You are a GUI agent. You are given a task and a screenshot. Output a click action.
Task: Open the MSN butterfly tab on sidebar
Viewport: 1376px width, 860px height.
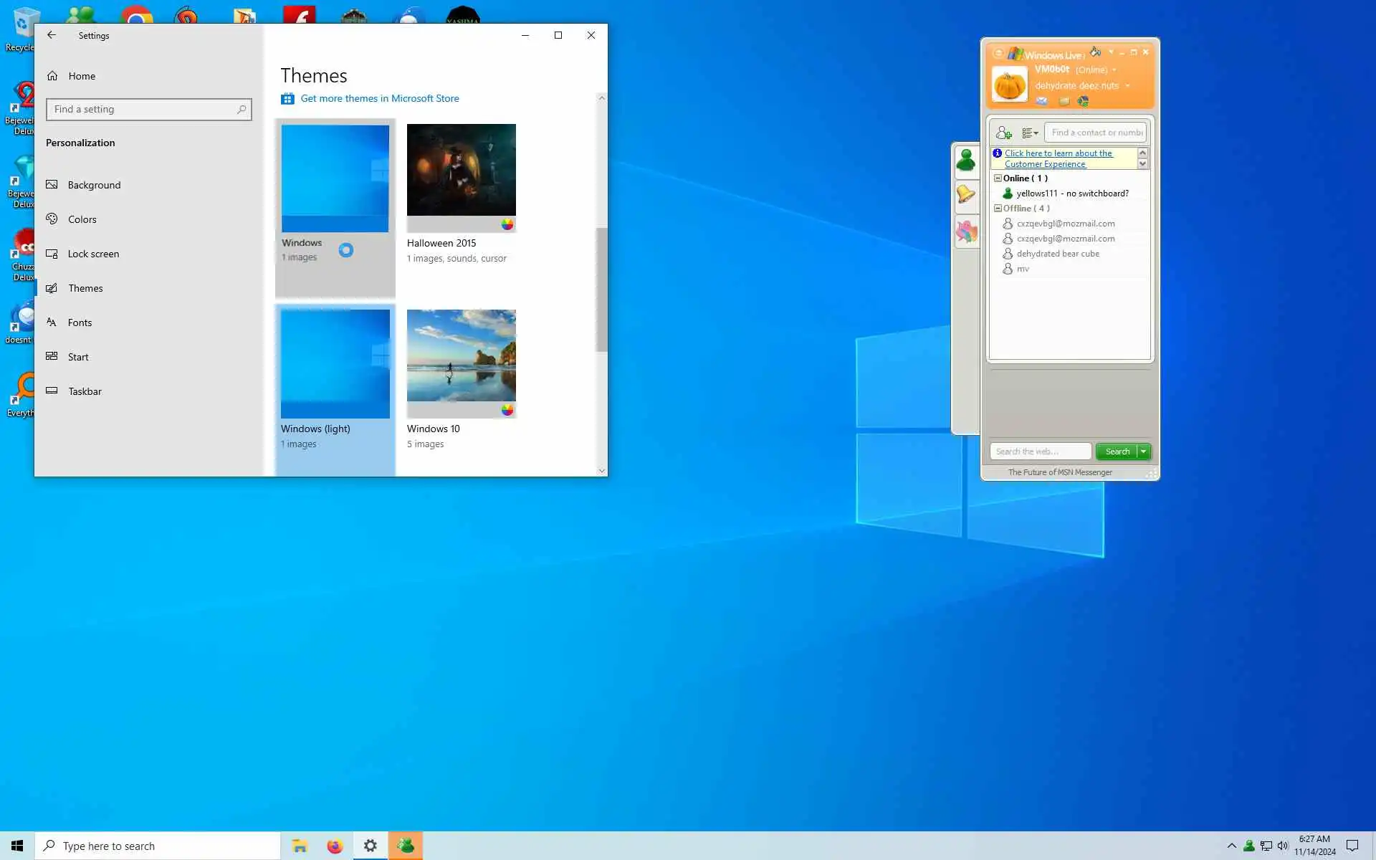pos(966,231)
